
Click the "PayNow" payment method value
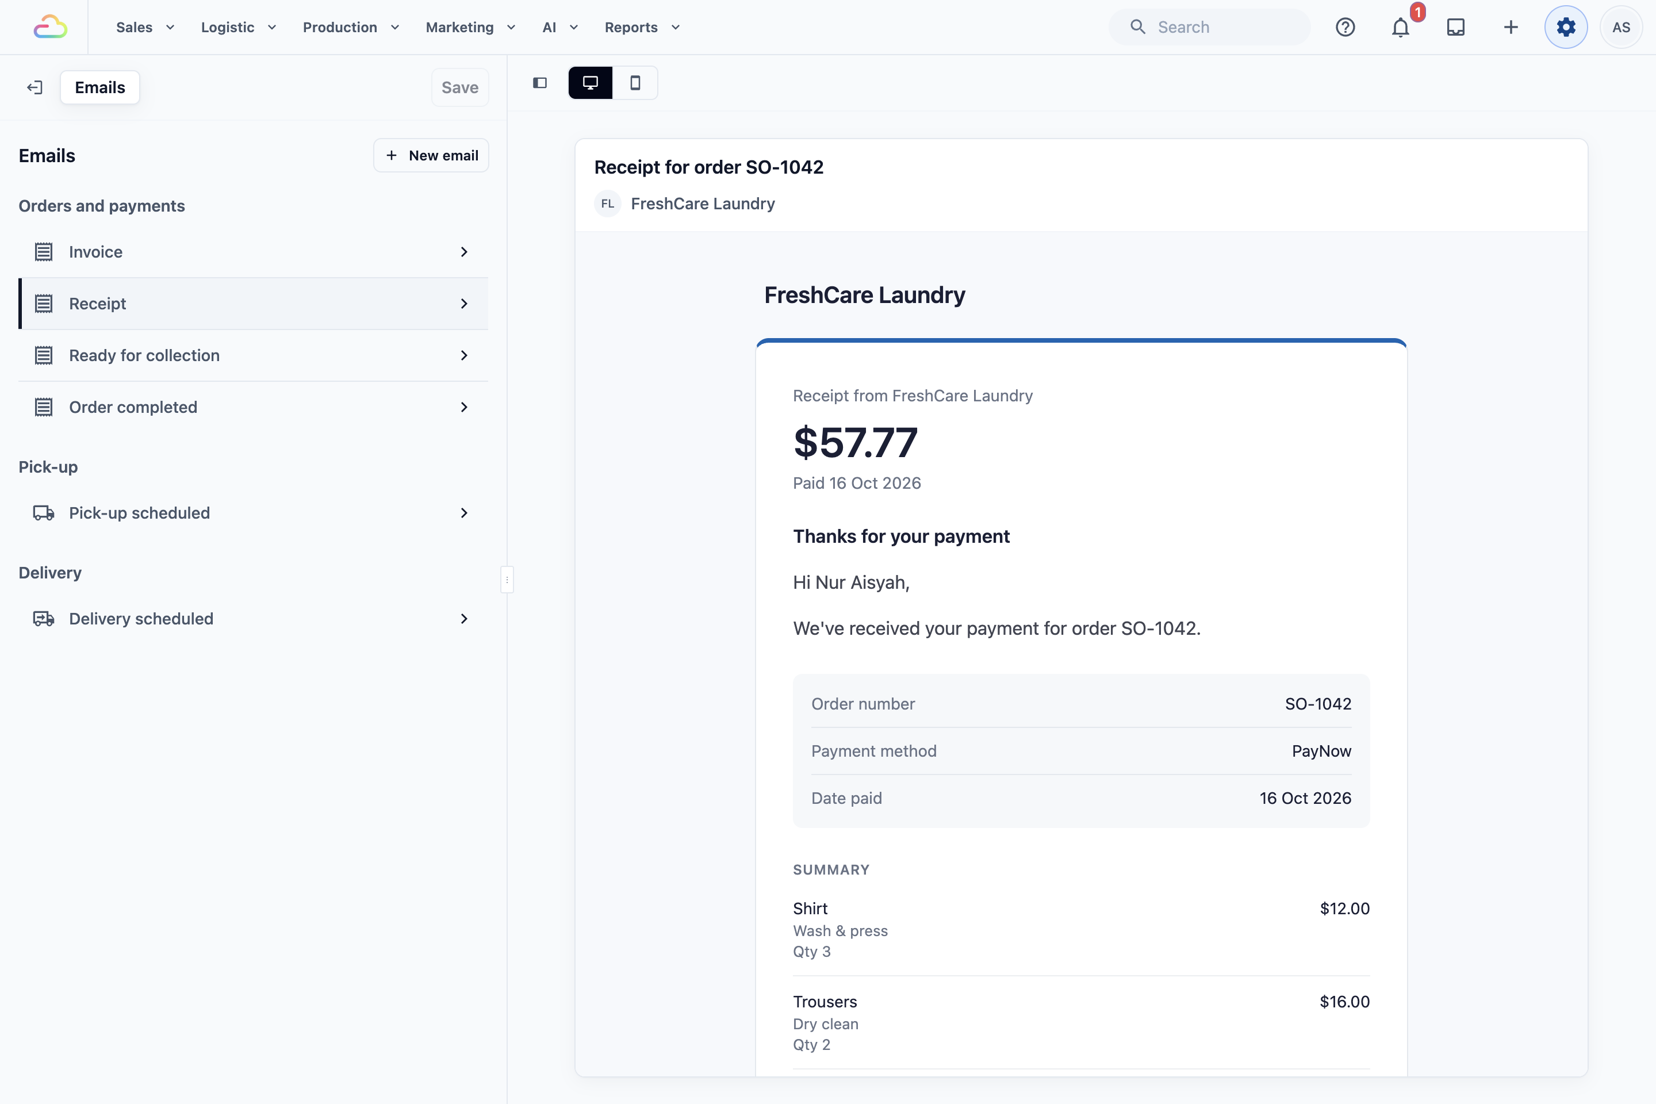(1321, 750)
